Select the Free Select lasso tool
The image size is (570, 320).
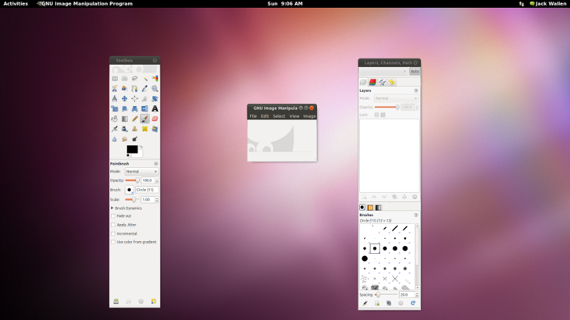click(135, 78)
